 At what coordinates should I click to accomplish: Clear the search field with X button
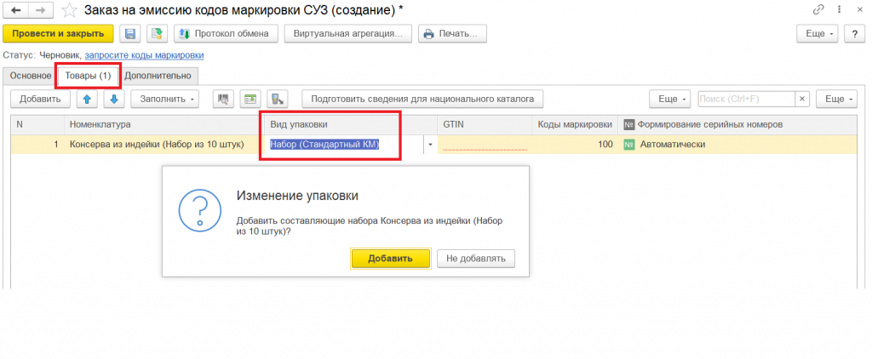801,99
